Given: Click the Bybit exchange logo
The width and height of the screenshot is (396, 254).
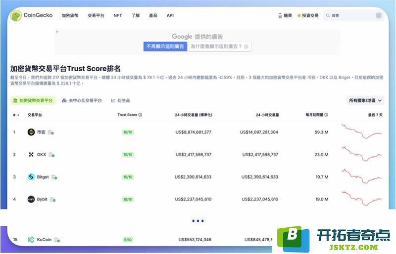Looking at the screenshot, I should tap(31, 199).
